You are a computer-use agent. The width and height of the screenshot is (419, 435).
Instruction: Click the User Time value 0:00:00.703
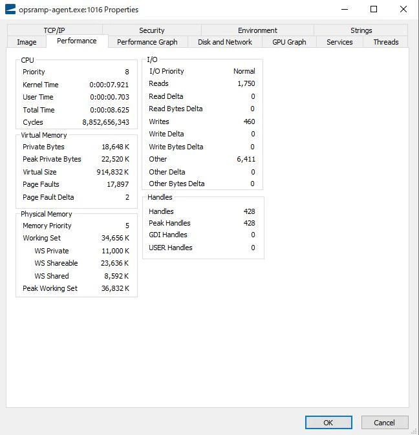pyautogui.click(x=110, y=97)
